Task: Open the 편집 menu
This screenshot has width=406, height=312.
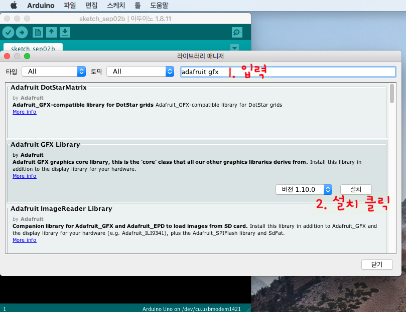Action: point(91,5)
